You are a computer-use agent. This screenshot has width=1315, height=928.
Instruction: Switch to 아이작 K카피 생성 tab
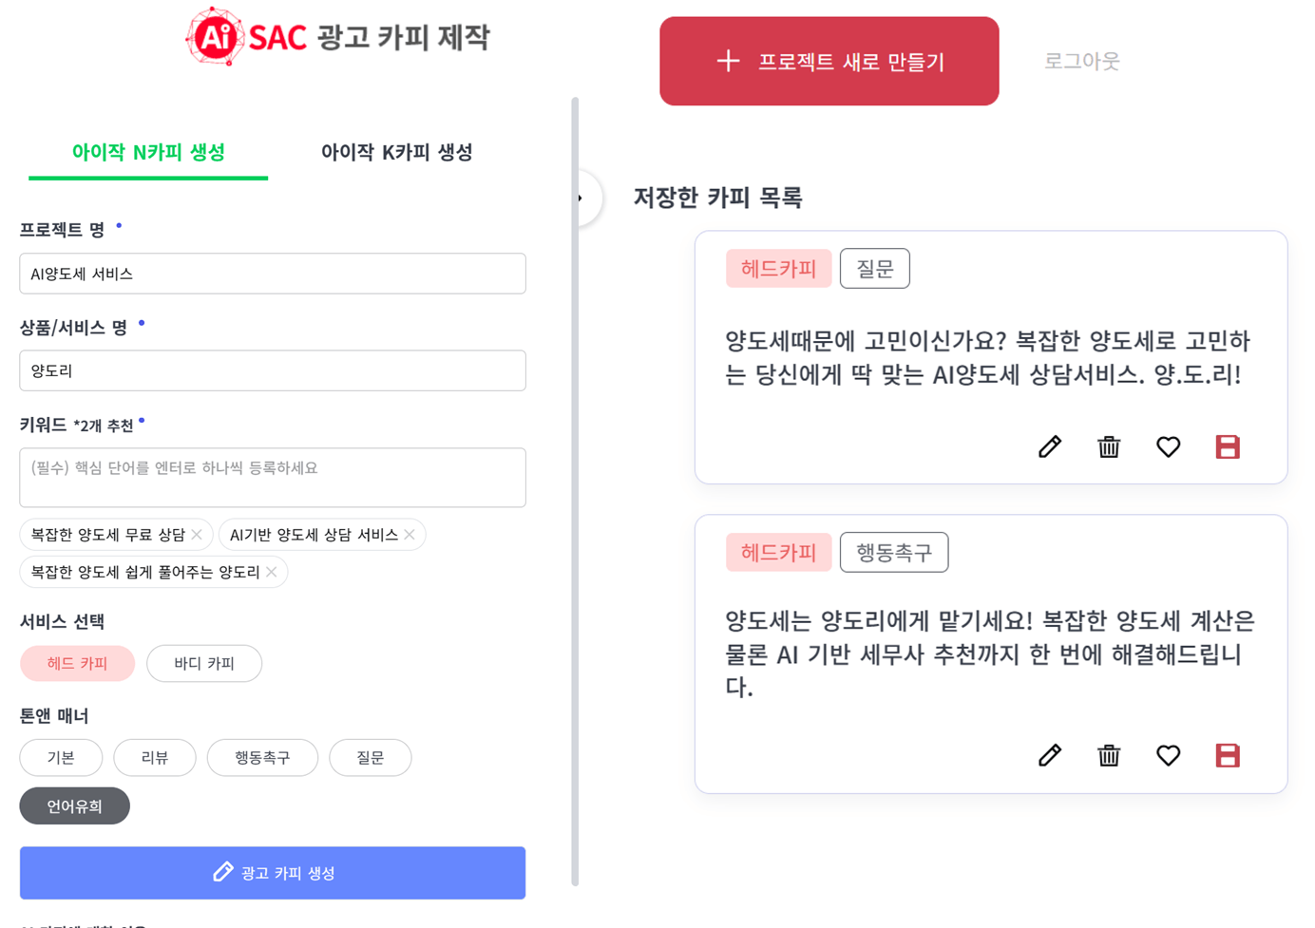(396, 152)
